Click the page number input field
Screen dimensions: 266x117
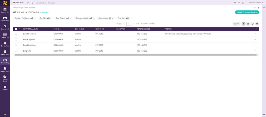129,24
